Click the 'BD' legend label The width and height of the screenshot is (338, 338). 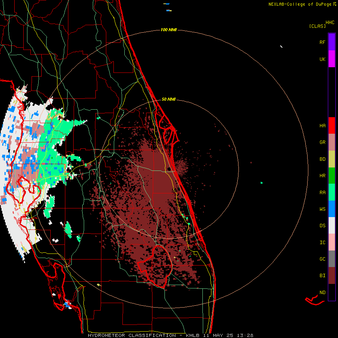pos(322,159)
